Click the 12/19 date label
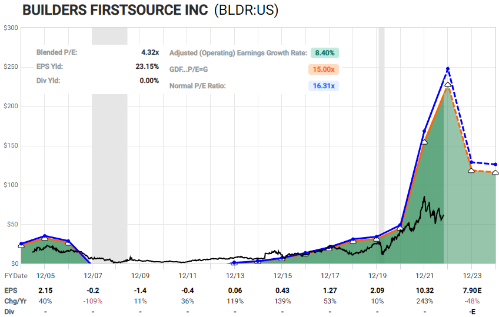This screenshot has height=317, width=499. 377,276
